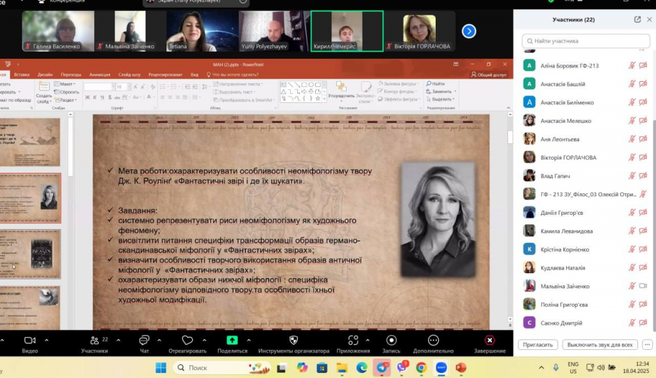Pop out the participants panel

[x=637, y=20]
